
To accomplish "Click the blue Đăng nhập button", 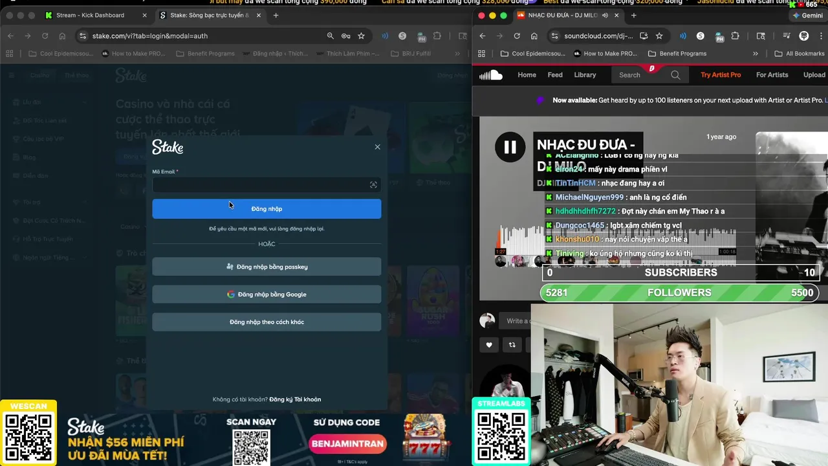I will (x=267, y=209).
